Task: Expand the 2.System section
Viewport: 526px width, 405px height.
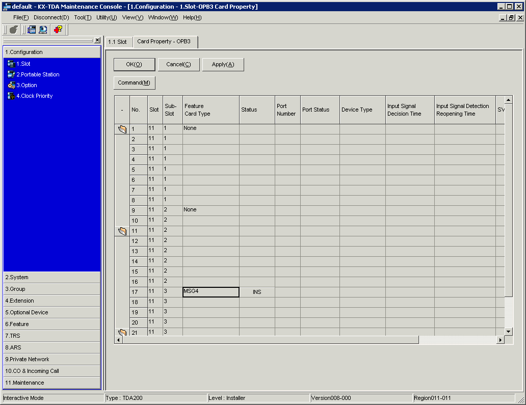Action: [x=52, y=277]
